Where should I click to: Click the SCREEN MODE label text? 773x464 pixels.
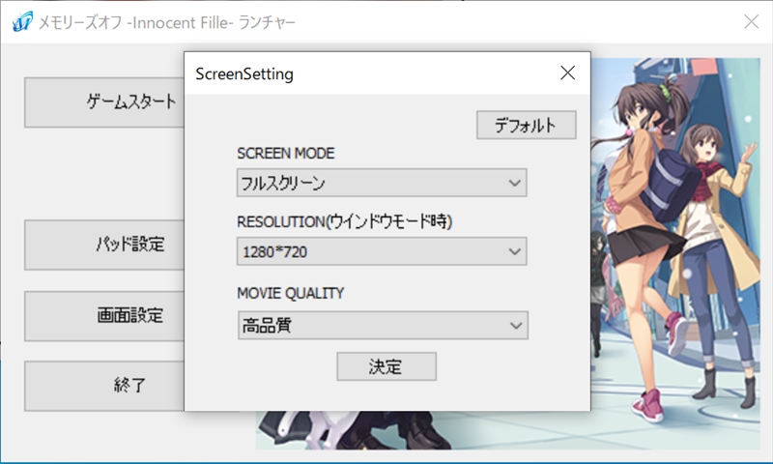coord(285,154)
